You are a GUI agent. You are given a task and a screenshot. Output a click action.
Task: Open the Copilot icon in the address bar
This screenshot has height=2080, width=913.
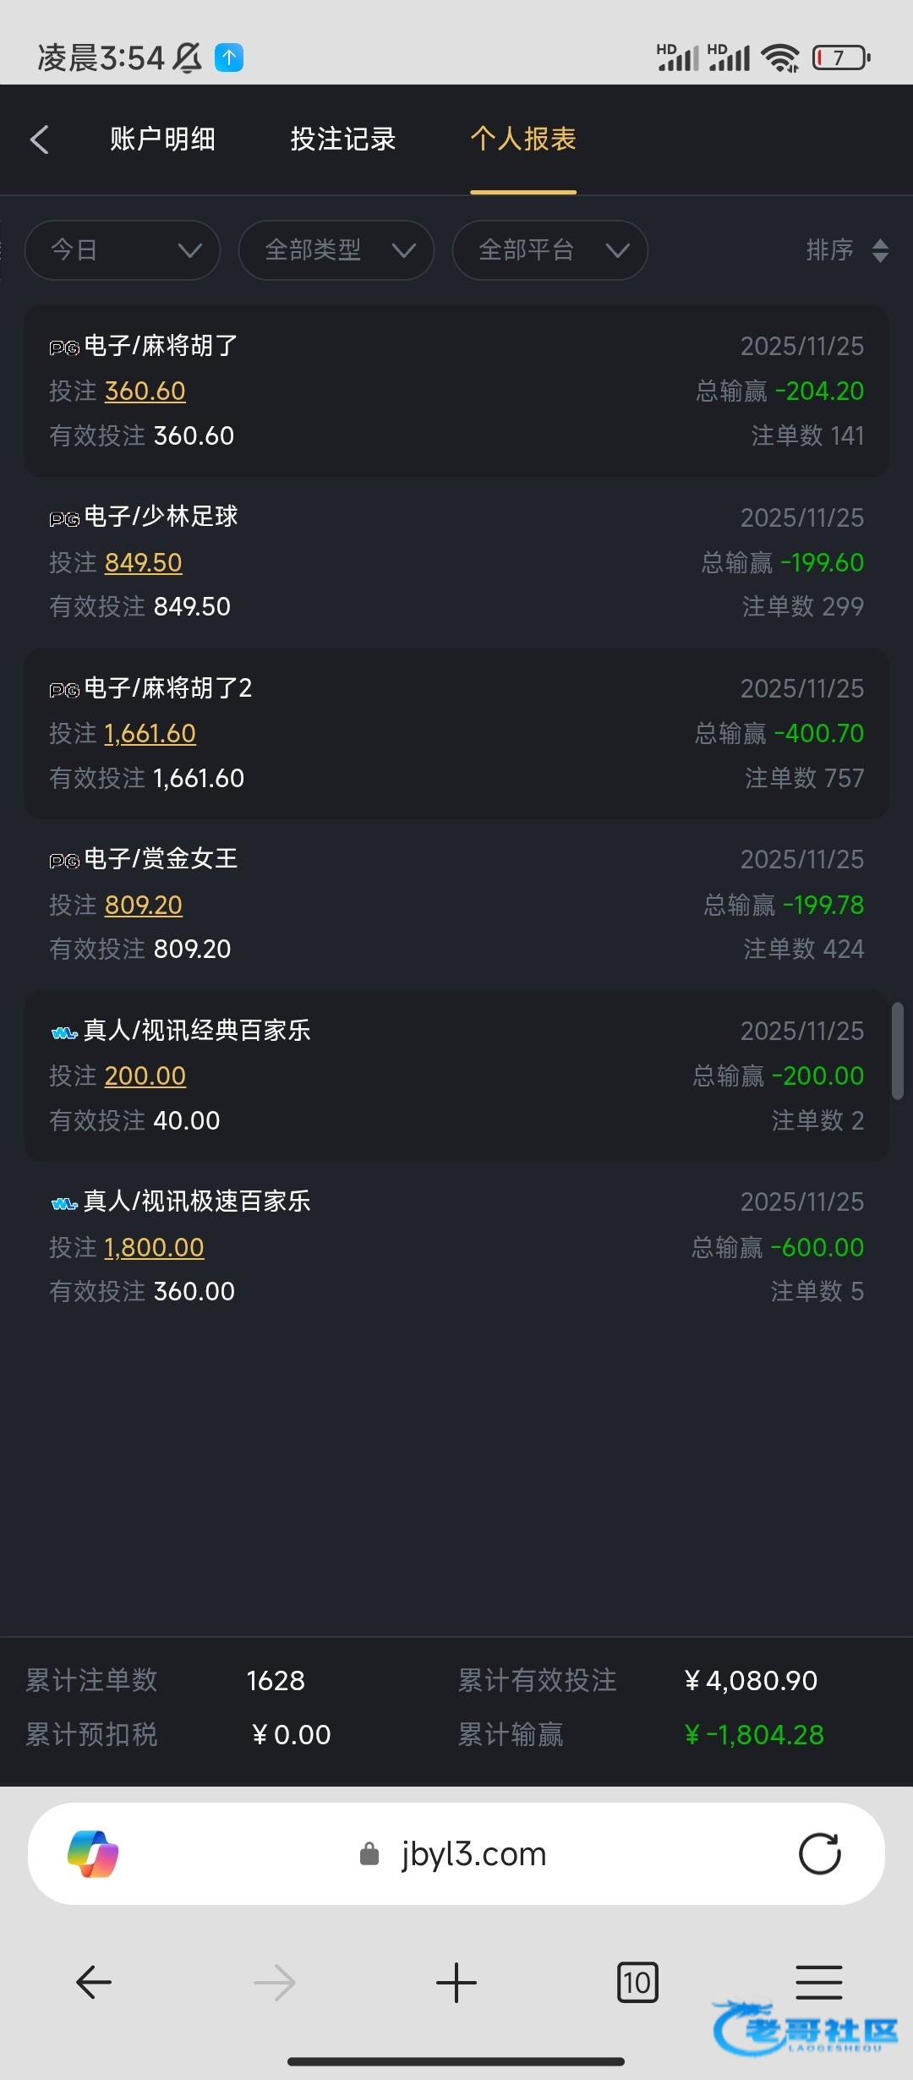click(93, 1854)
